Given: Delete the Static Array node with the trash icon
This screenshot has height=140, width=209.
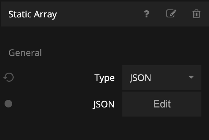Looking at the screenshot, I should [x=196, y=14].
